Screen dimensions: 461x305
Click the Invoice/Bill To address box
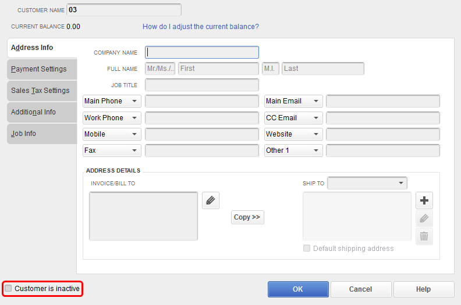pyautogui.click(x=143, y=216)
